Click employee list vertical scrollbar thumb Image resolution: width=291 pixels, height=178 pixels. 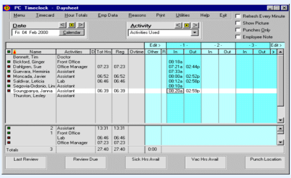pyautogui.click(x=280, y=80)
